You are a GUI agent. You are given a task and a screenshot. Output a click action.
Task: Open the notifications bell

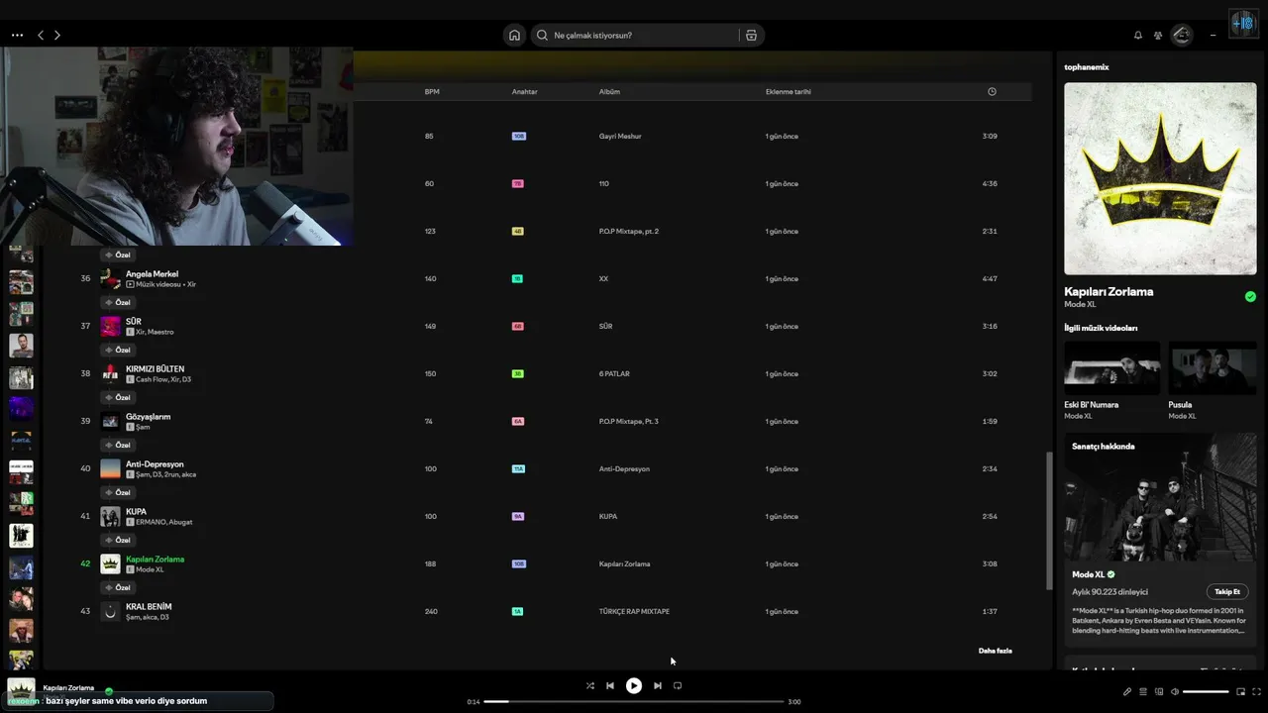(x=1138, y=35)
